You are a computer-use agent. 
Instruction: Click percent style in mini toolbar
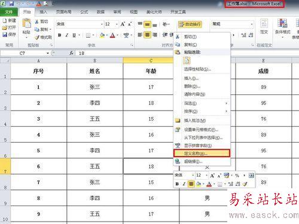pyautogui.click(x=237, y=176)
